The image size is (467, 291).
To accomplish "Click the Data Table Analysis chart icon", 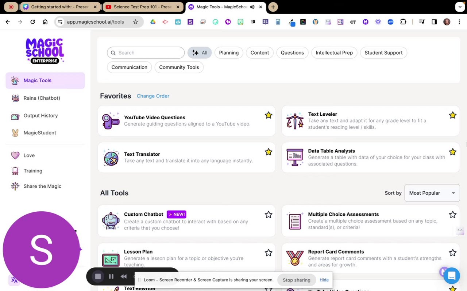I will click(295, 158).
